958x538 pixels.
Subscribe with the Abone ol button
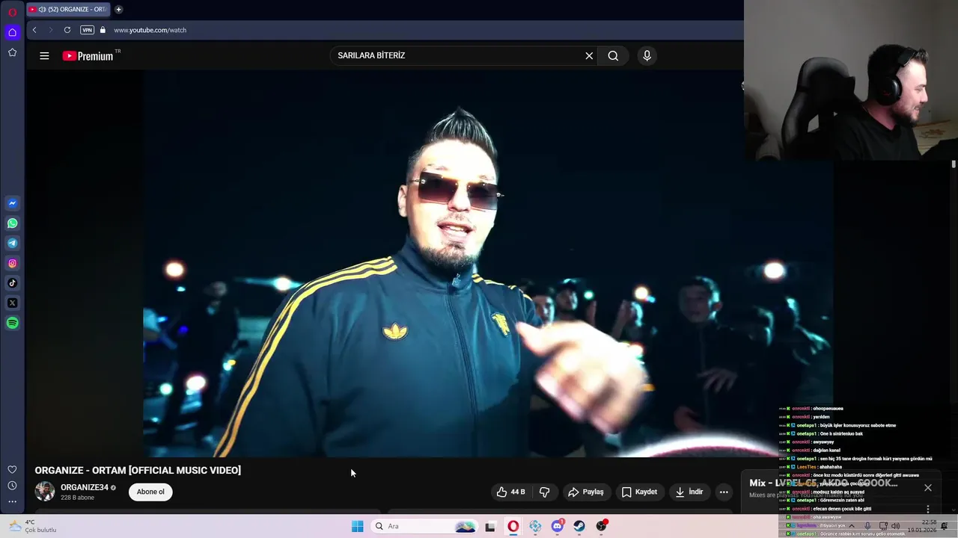tap(150, 492)
